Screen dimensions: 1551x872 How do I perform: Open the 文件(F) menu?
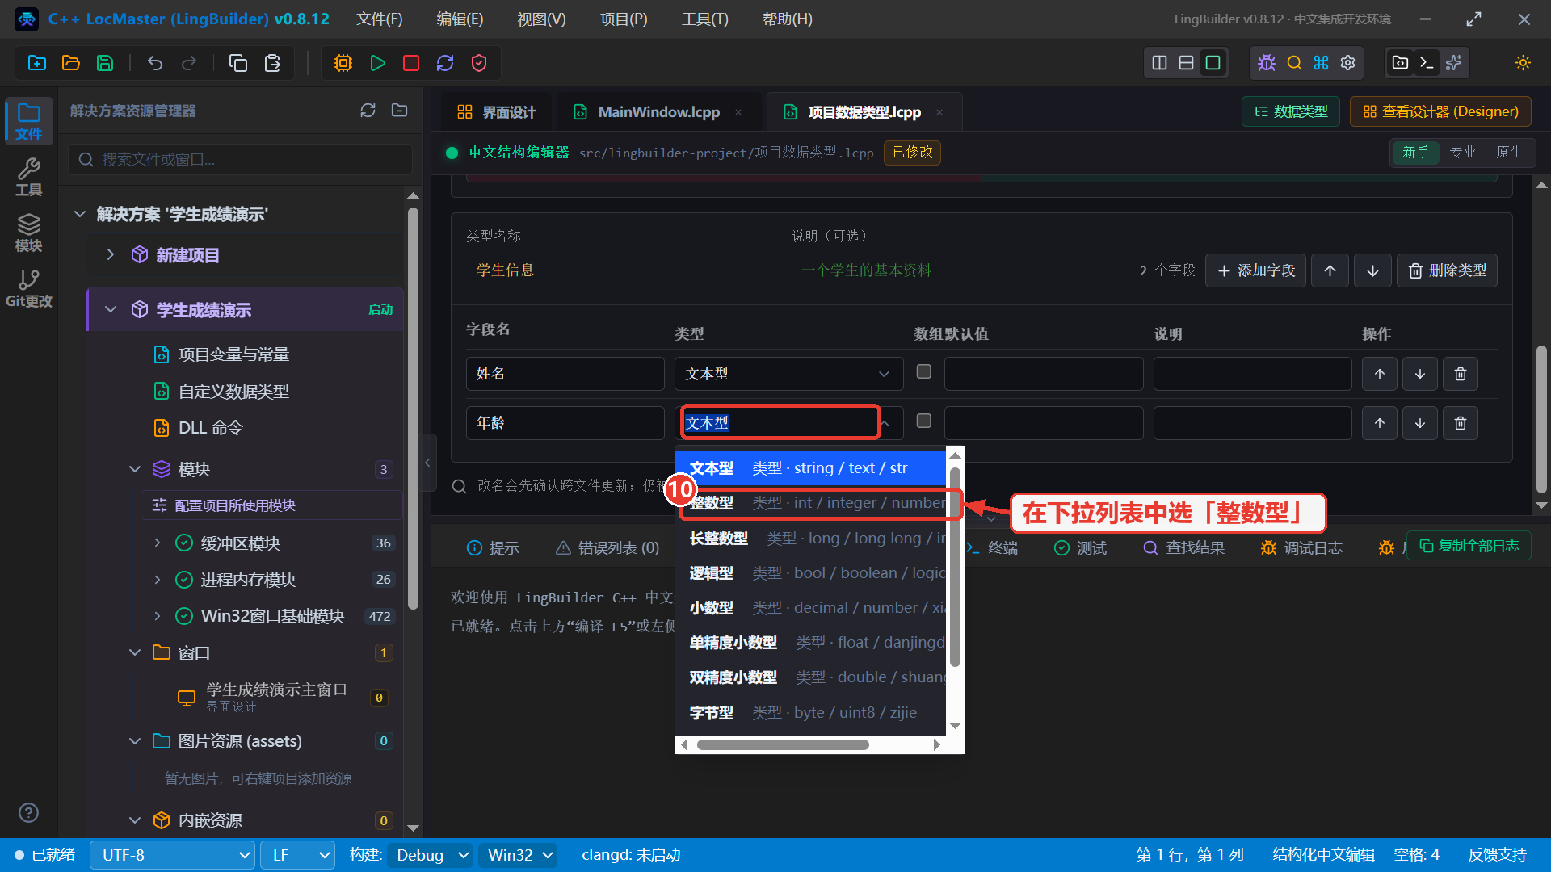click(x=380, y=19)
